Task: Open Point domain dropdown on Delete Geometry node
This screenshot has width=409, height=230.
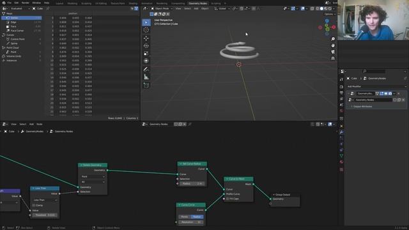Action: tap(93, 176)
